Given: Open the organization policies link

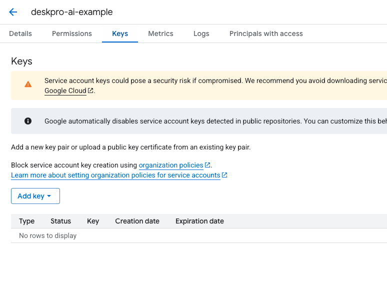Looking at the screenshot, I should 171,165.
